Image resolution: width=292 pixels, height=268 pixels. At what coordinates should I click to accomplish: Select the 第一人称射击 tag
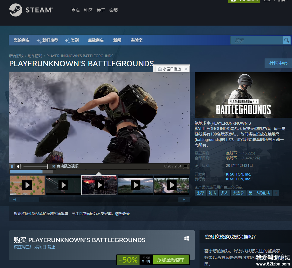(259, 193)
